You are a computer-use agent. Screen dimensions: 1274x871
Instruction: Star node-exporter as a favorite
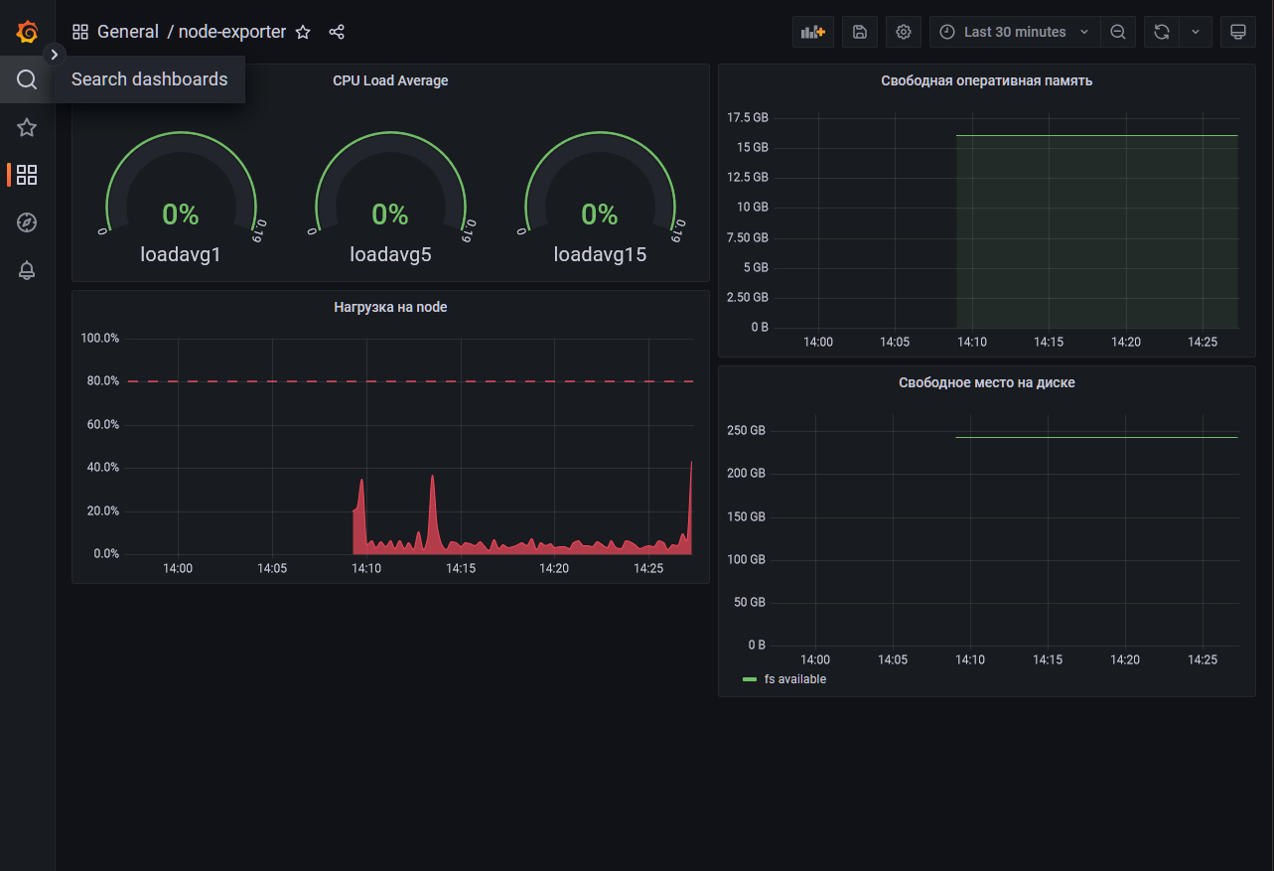tap(303, 31)
